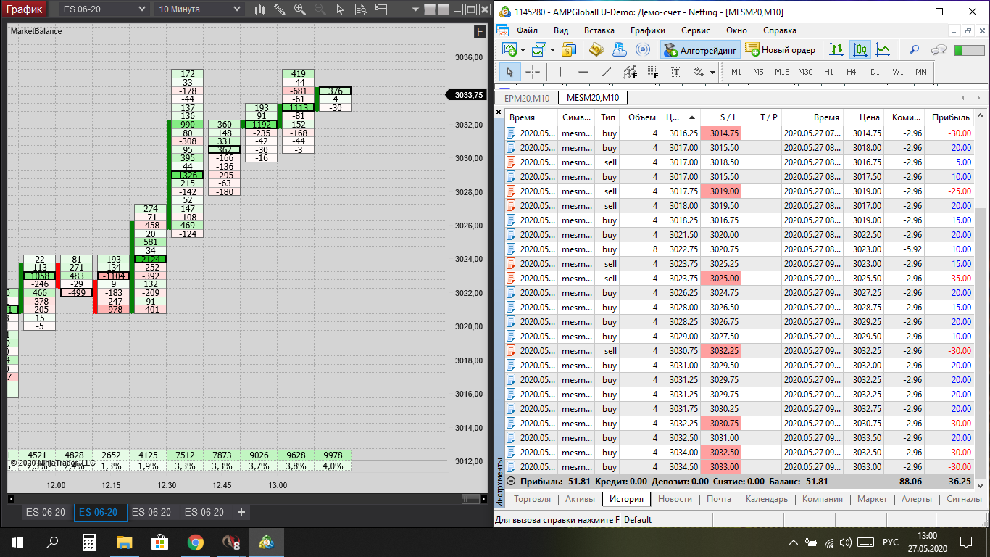Set timeframe to M15
The image size is (990, 557).
point(782,72)
